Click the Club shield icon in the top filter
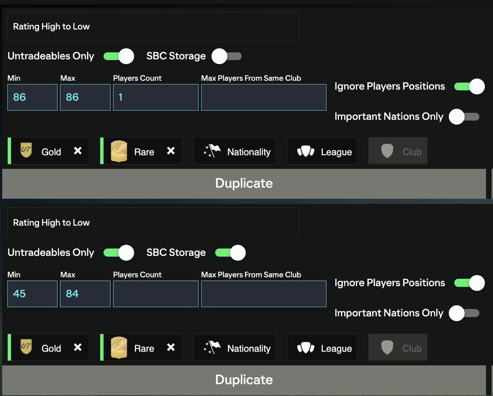This screenshot has height=396, width=493. click(387, 151)
